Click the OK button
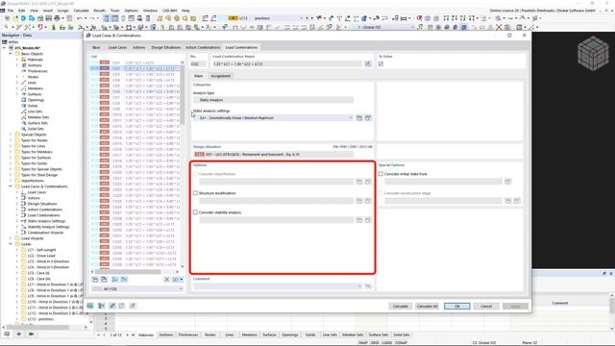 tap(457, 306)
